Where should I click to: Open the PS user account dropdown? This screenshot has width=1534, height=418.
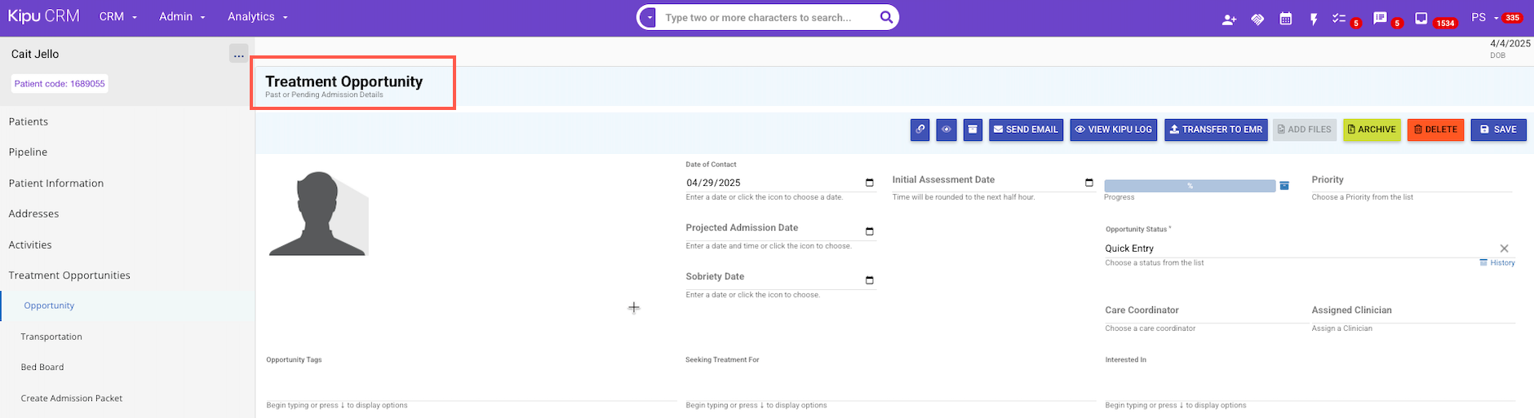click(x=1484, y=17)
